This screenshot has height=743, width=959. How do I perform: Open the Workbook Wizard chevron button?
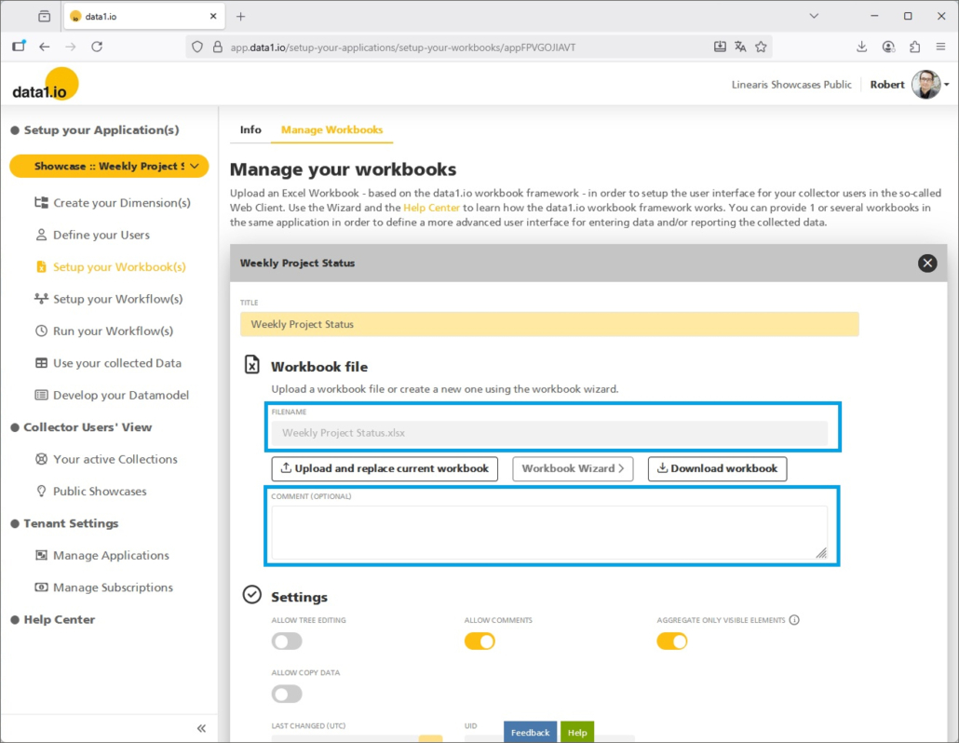point(573,468)
